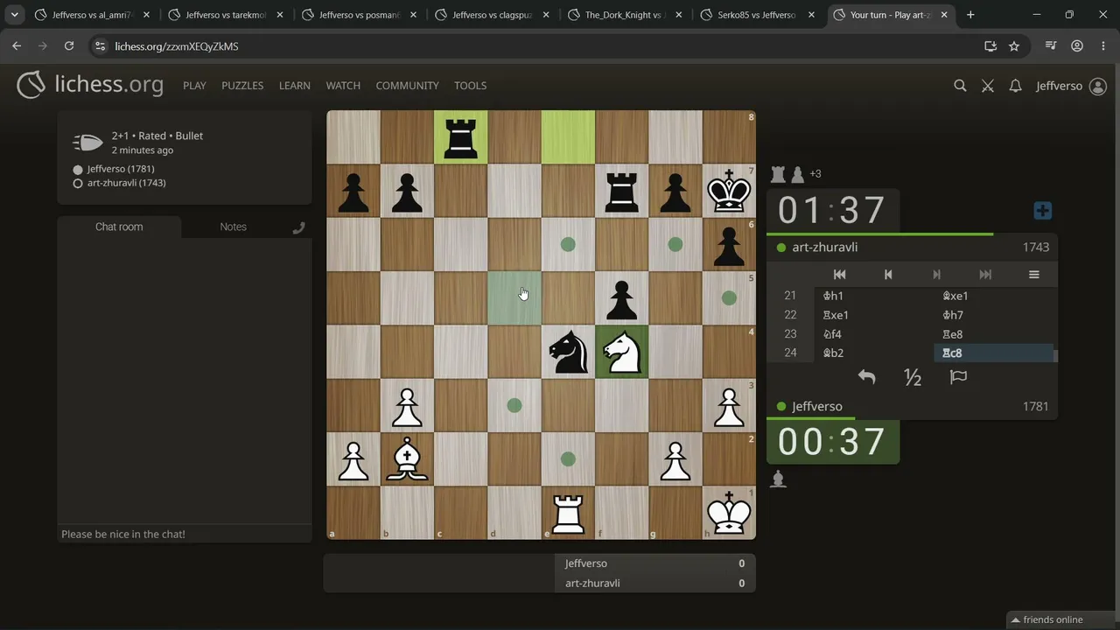Switch to Serko85 vs Jeffverso browser tab
Viewport: 1120px width, 630px height.
759,15
